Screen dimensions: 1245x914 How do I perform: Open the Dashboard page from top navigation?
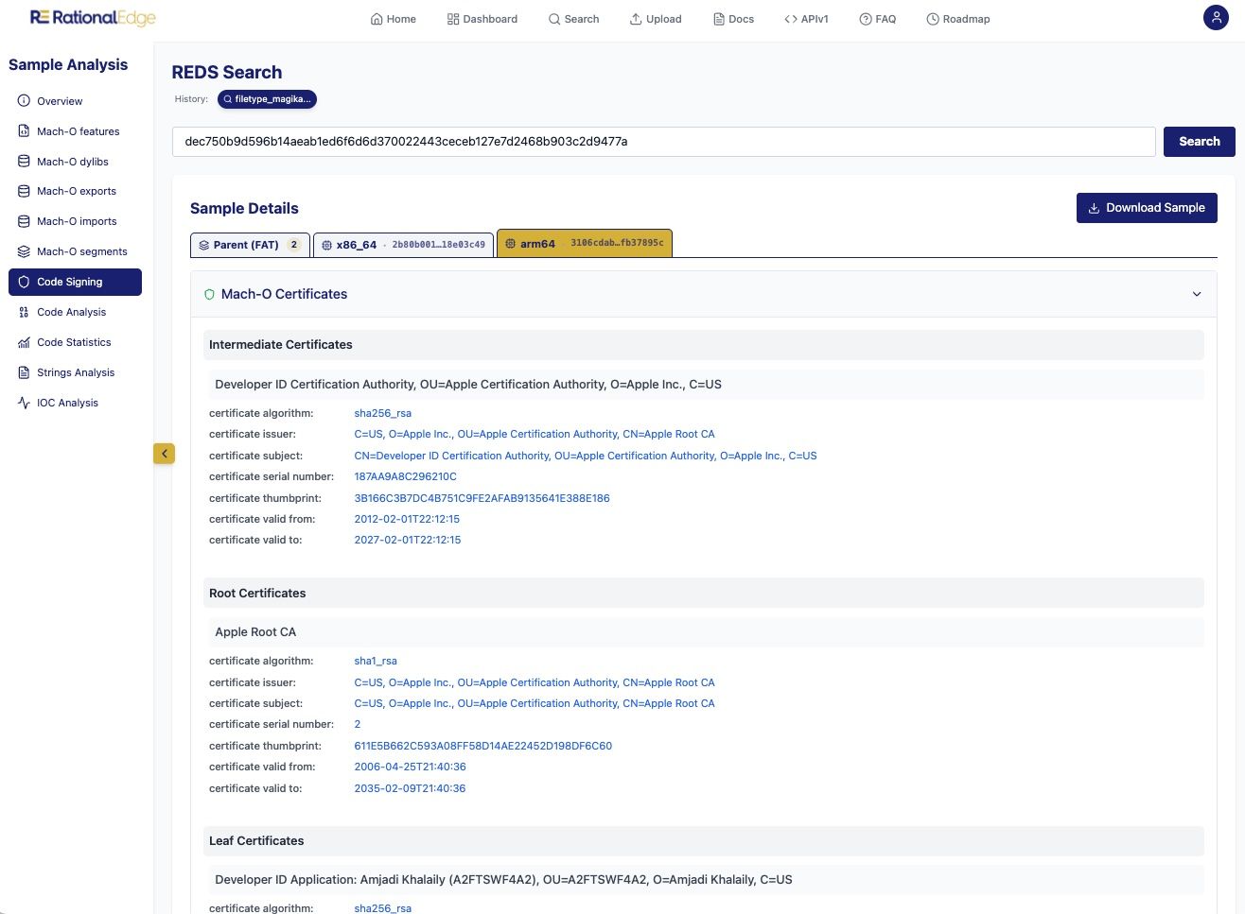[x=482, y=19]
